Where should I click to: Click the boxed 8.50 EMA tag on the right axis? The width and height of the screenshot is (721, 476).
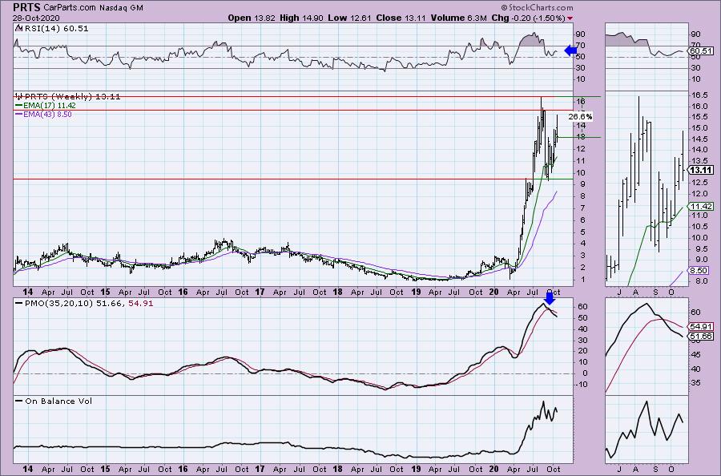point(699,271)
